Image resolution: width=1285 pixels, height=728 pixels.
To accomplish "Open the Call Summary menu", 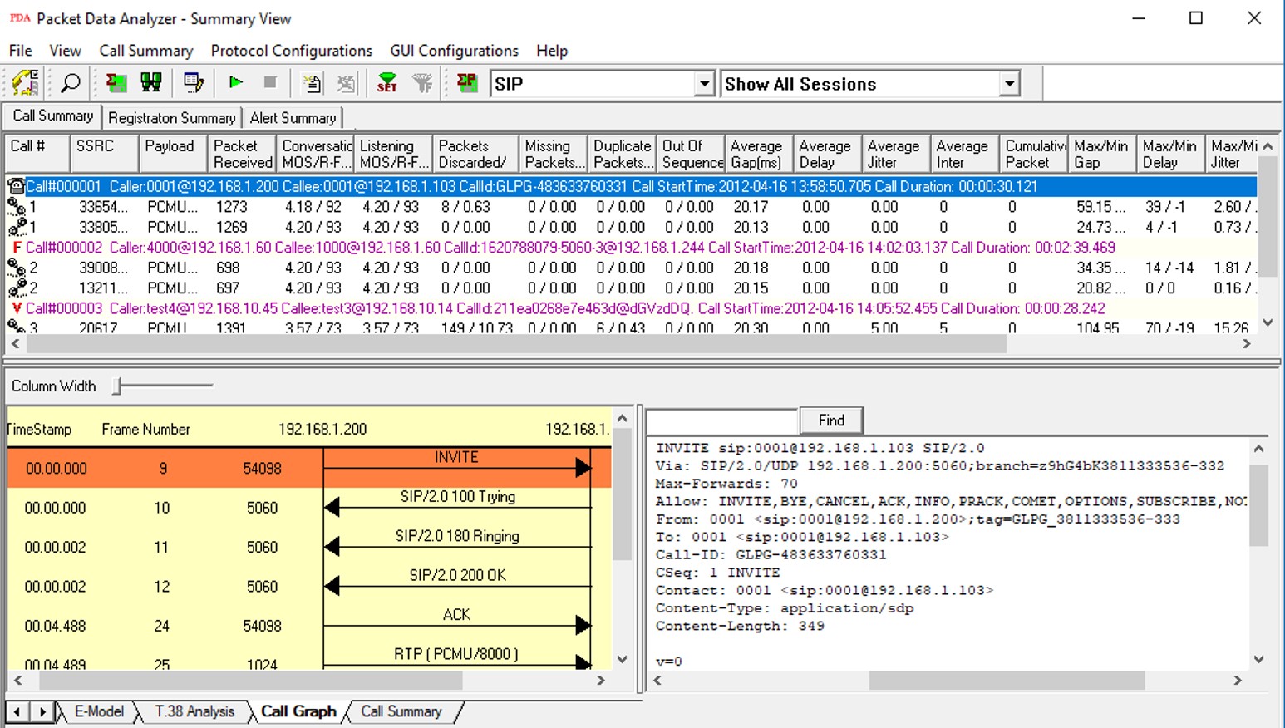I will (145, 51).
